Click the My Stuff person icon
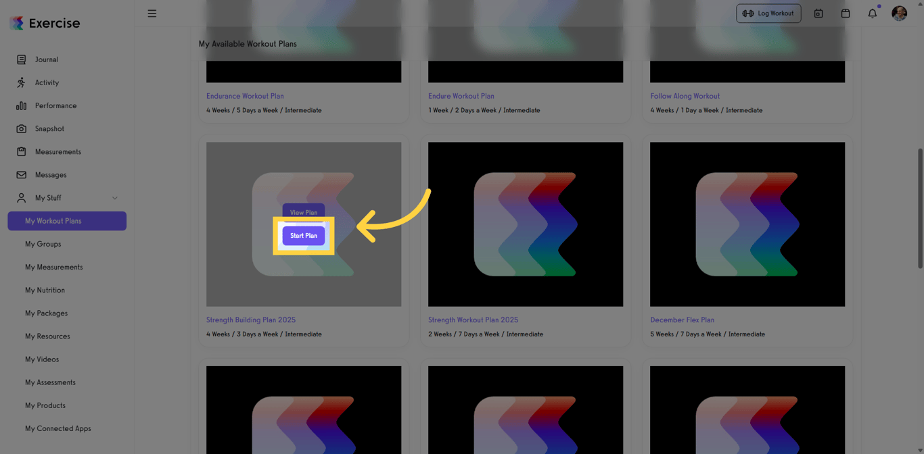 pyautogui.click(x=22, y=198)
